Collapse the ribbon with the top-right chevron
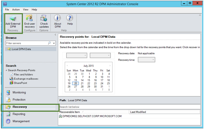The width and height of the screenshot is (204, 129). pos(200,15)
